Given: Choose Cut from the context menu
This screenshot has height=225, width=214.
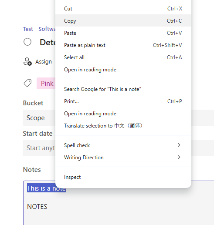Looking at the screenshot, I should pyautogui.click(x=123, y=9).
